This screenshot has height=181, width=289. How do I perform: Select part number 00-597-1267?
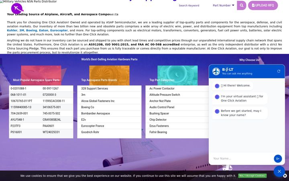(51, 88)
